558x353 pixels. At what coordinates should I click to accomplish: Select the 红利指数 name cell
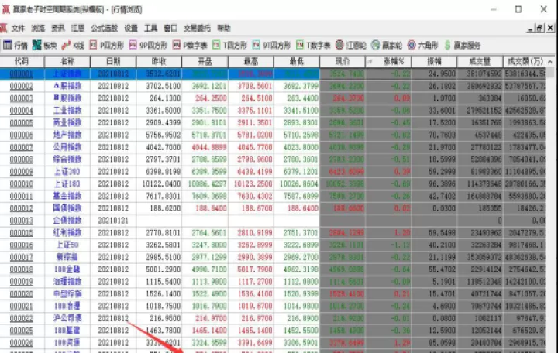coord(67,232)
